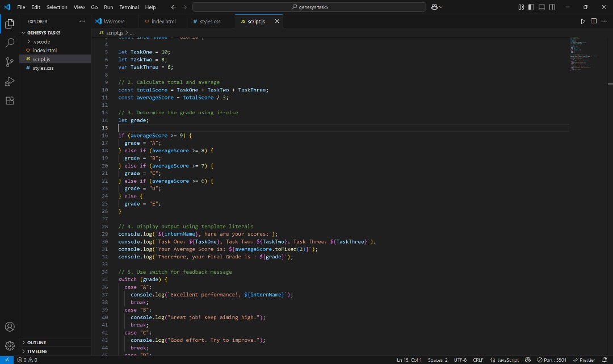Screen dimensions: 613x364
Task: Change the CRLF end of line item
Action: pyautogui.click(x=478, y=359)
